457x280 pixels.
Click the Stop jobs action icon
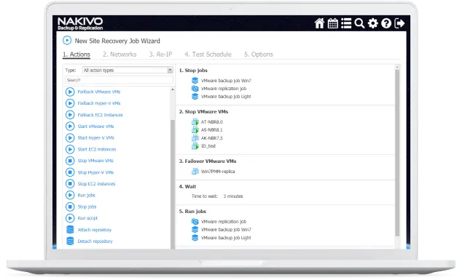pos(70,207)
